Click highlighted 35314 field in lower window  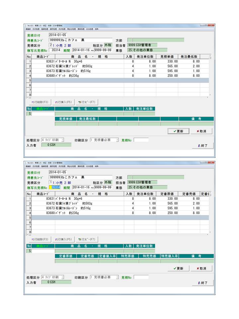coord(55,187)
